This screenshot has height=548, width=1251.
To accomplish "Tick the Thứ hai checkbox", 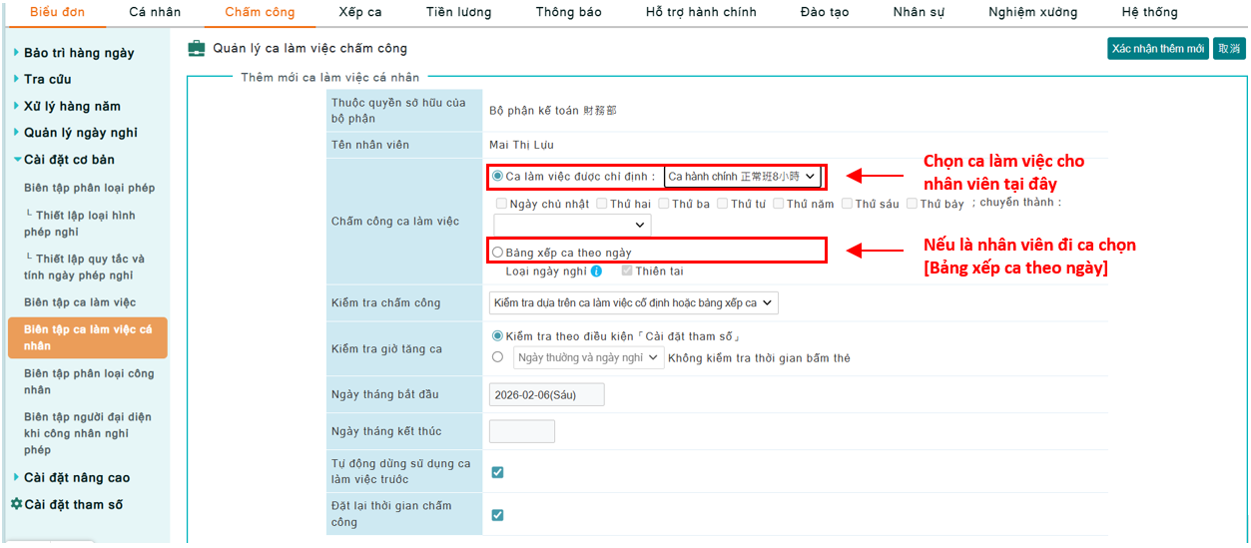I will (x=601, y=204).
